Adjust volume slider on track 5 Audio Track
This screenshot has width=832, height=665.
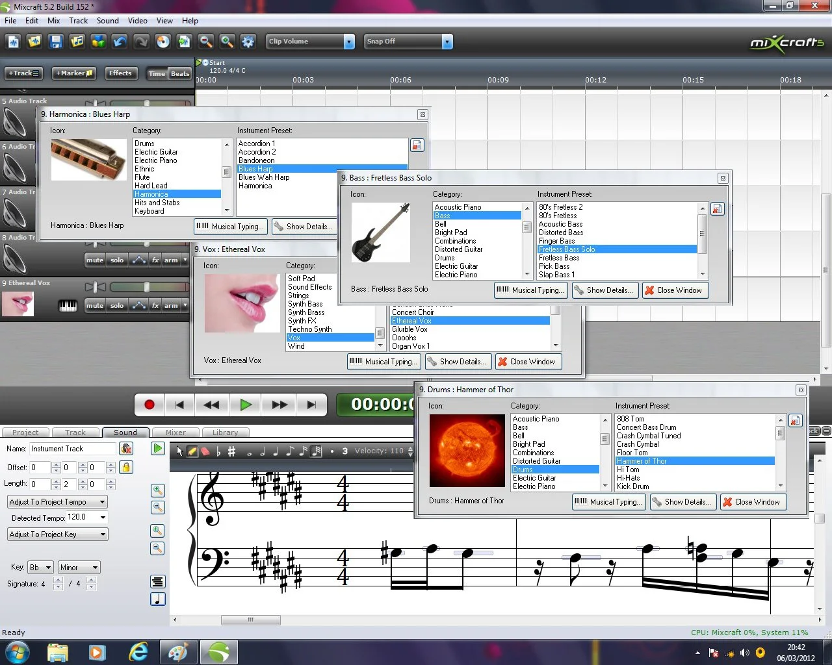(x=148, y=103)
